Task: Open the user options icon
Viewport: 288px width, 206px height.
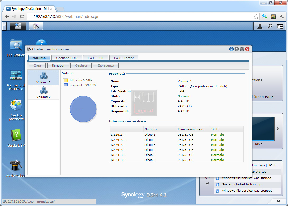Action: click(x=260, y=26)
